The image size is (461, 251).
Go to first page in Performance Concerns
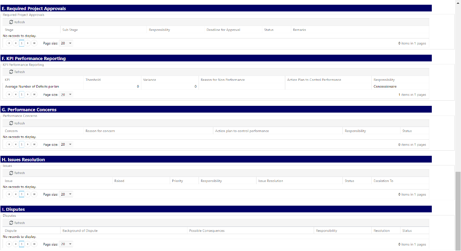point(9,144)
